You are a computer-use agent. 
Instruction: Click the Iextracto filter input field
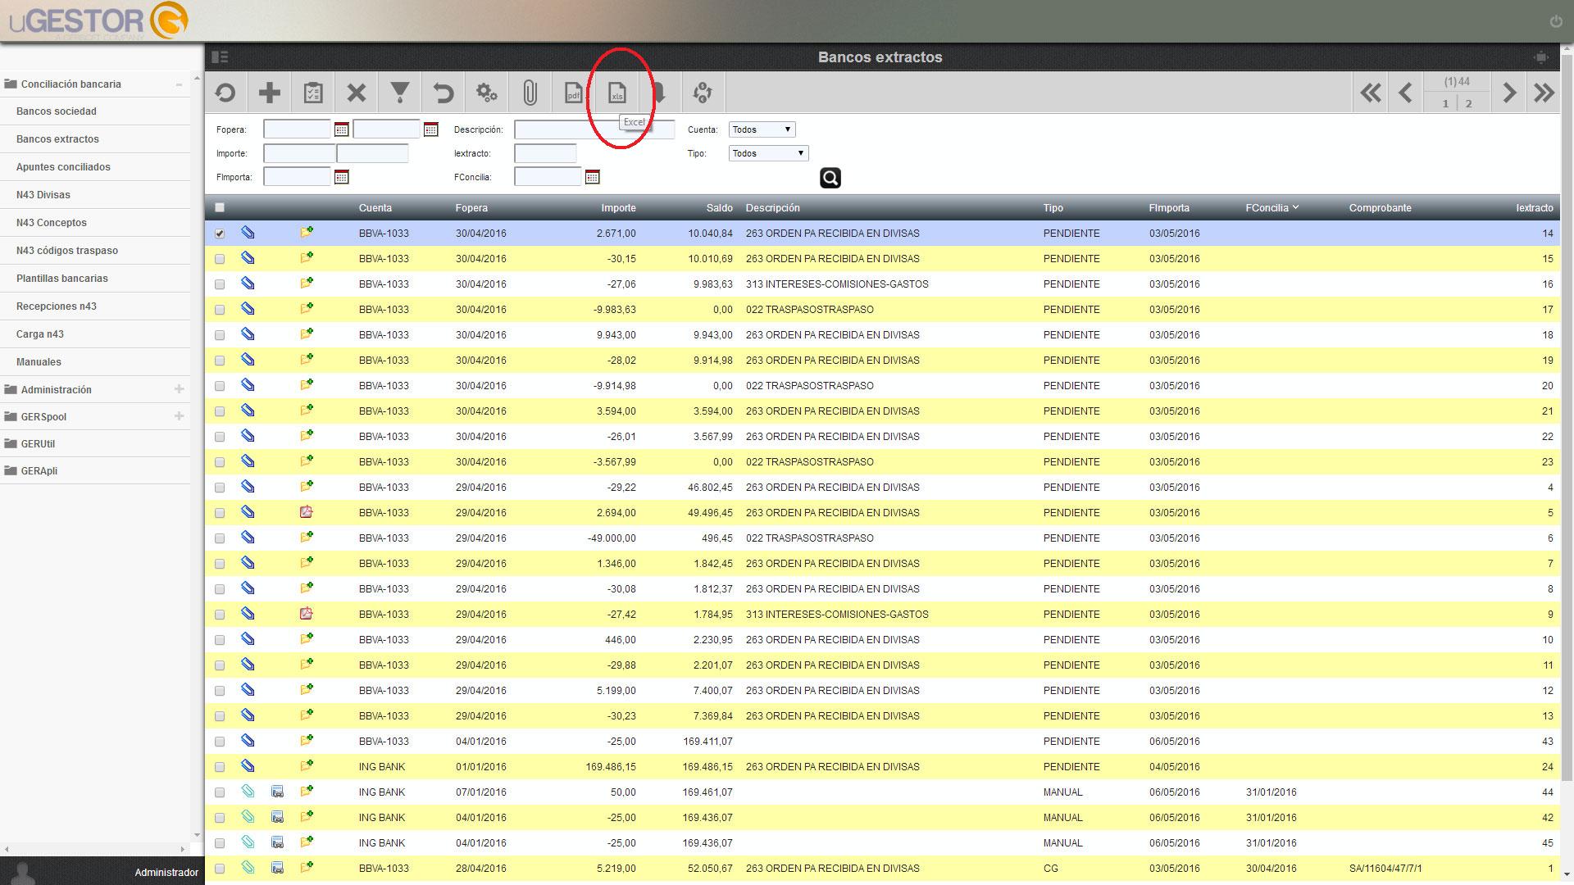click(545, 153)
